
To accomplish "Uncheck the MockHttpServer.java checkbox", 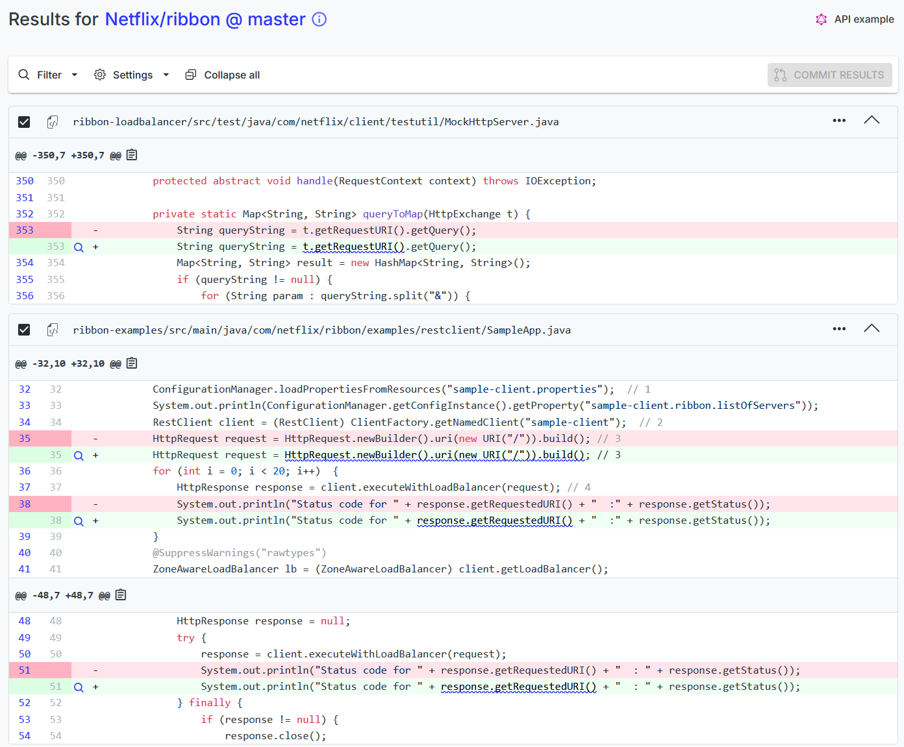I will (24, 122).
